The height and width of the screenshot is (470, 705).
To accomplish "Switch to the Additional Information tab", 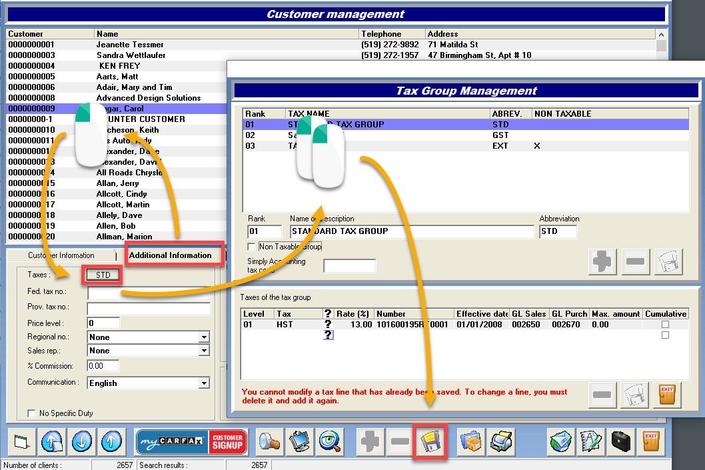I will click(170, 255).
